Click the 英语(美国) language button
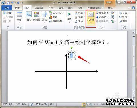The height and width of the screenshot is (108, 137). click(x=41, y=104)
